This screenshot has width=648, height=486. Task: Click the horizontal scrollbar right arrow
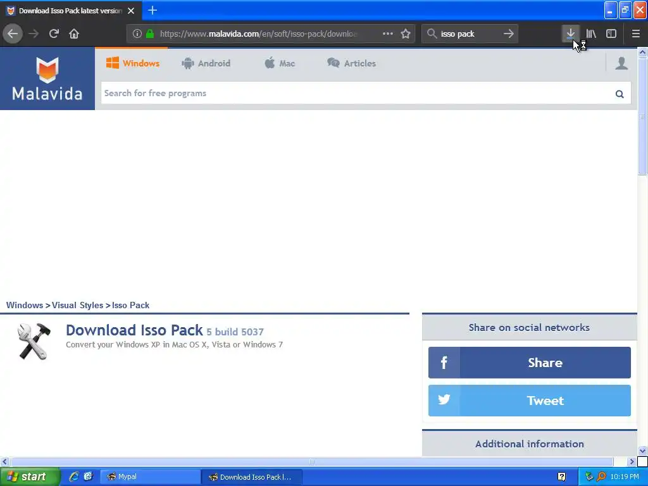pos(632,461)
